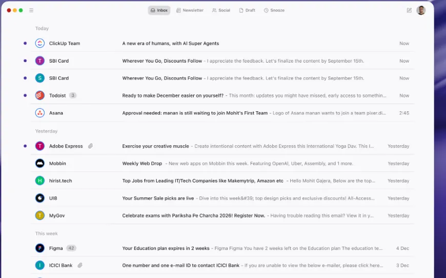Open the sidebar menu (hamburger) icon
Viewport: 446px width, 278px height.
pos(31,10)
